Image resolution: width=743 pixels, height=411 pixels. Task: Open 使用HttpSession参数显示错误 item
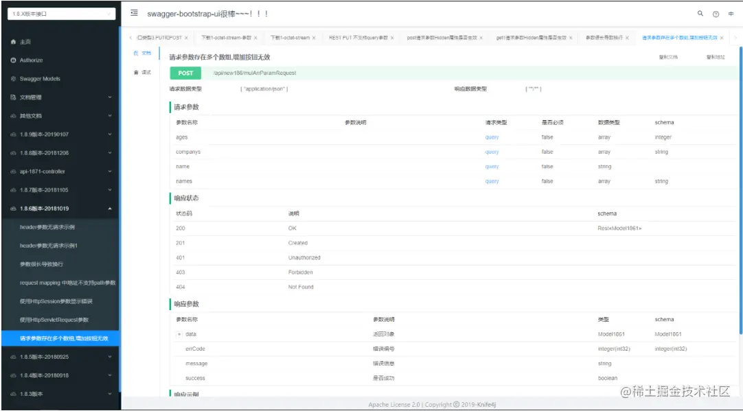click(56, 301)
